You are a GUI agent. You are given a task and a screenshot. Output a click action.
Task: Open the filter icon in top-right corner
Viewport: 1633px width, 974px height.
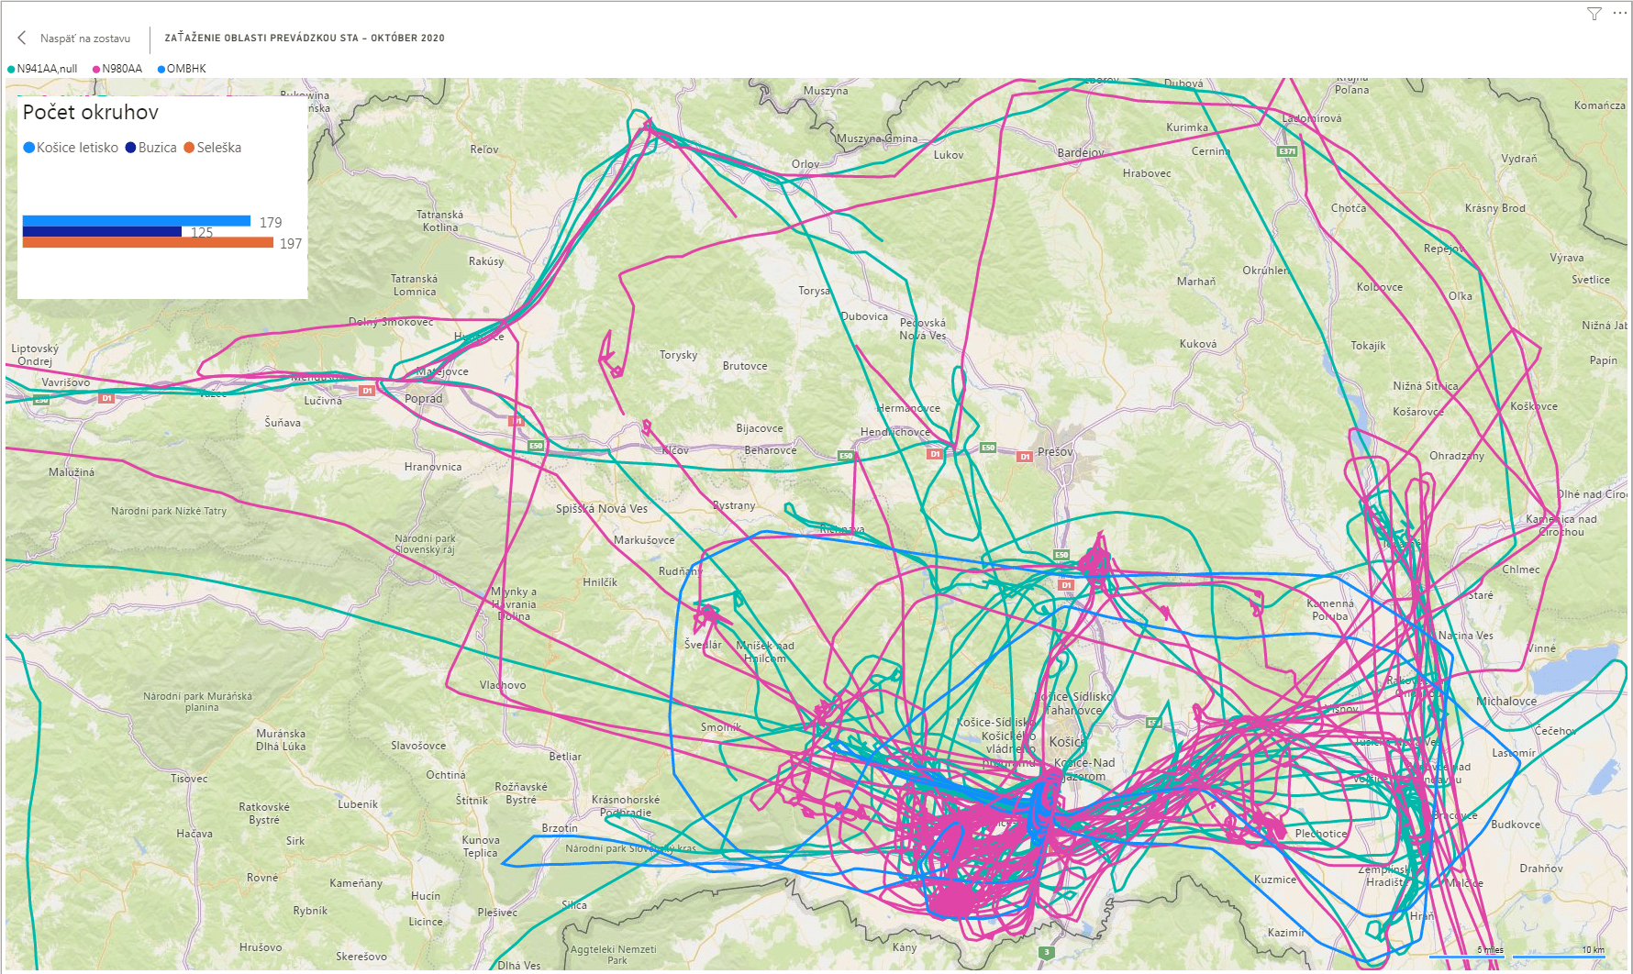[x=1594, y=14]
